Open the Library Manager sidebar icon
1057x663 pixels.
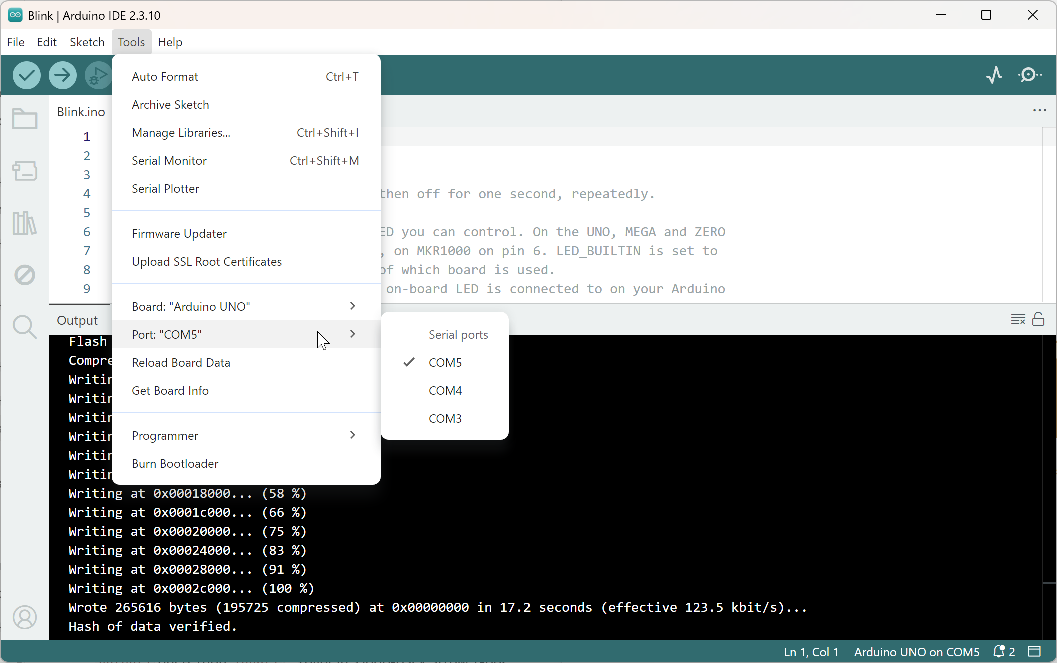[25, 223]
